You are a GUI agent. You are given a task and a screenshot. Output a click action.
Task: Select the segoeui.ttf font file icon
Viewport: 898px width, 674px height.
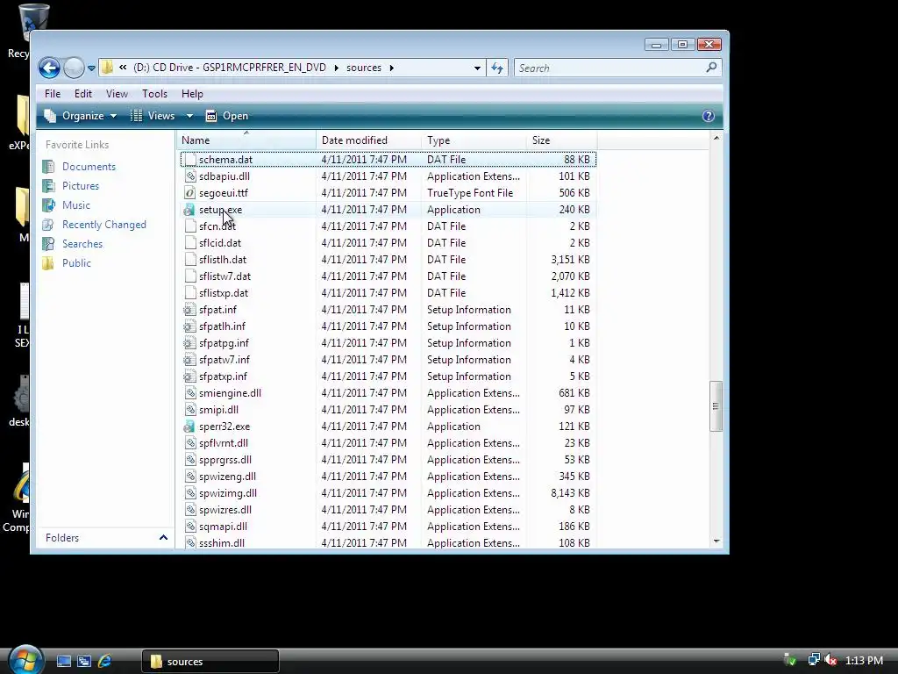click(x=190, y=193)
